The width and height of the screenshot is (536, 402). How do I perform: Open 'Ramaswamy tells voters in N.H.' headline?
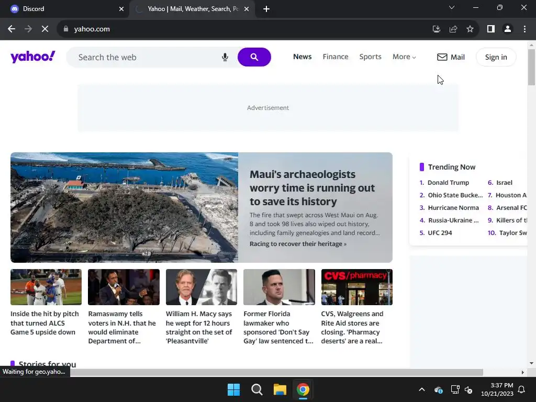click(x=122, y=328)
